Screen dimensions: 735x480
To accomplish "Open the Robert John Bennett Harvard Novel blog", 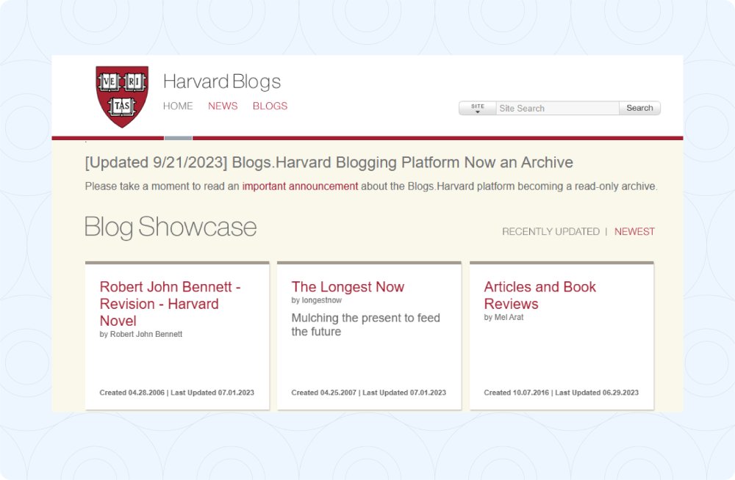I will tap(170, 304).
